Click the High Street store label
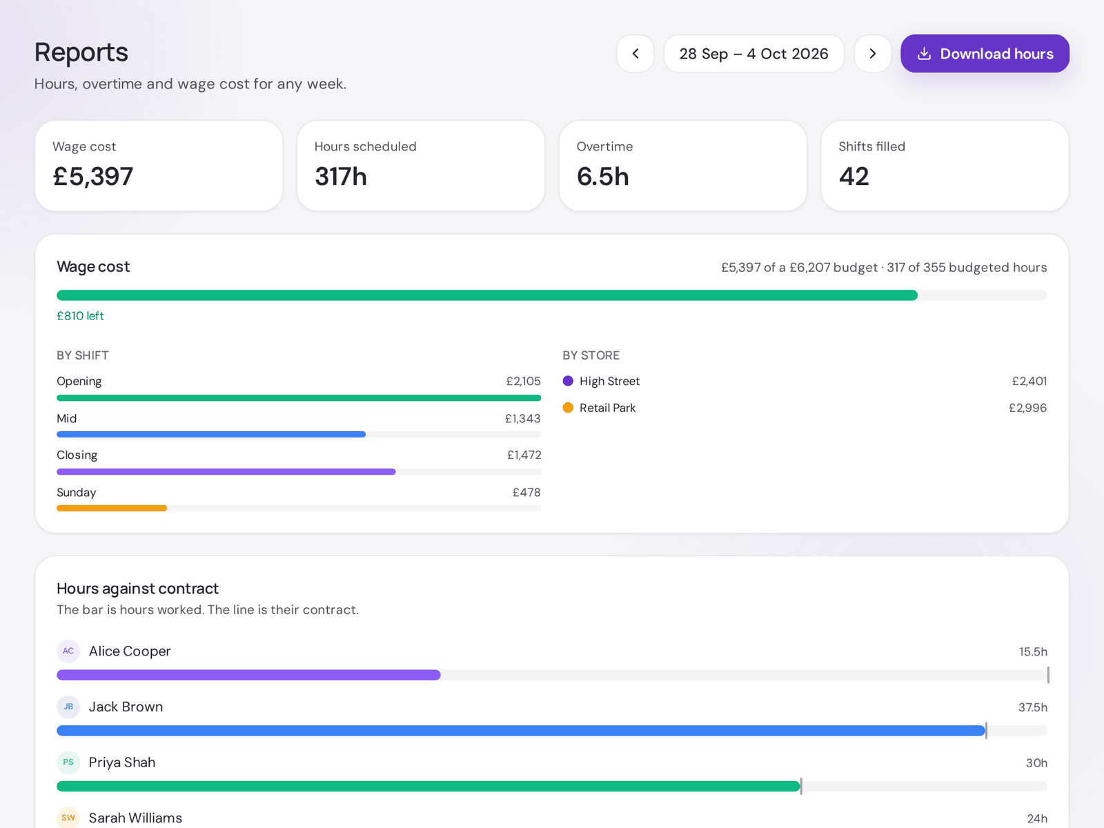Viewport: 1104px width, 828px height. pos(609,382)
